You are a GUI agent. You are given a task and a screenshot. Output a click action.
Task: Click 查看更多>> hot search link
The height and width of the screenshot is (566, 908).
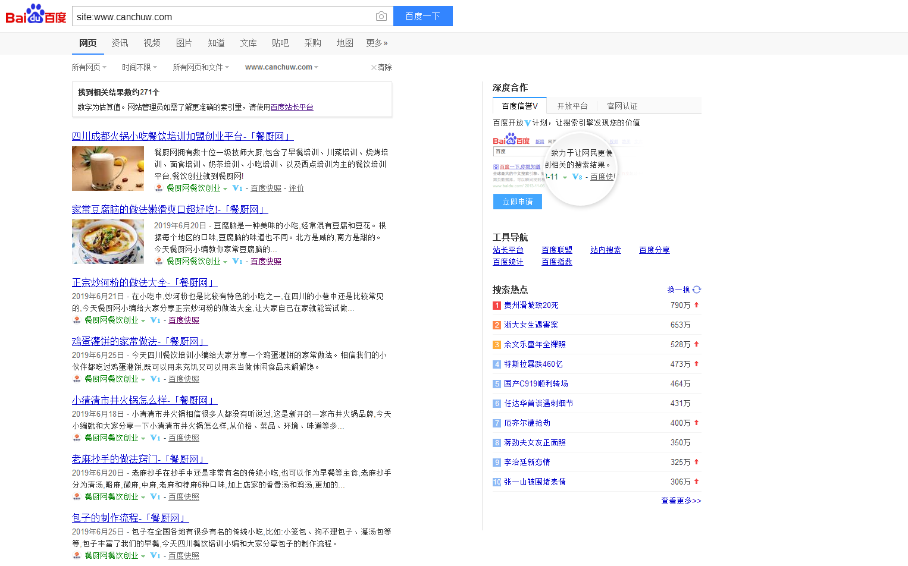point(681,501)
